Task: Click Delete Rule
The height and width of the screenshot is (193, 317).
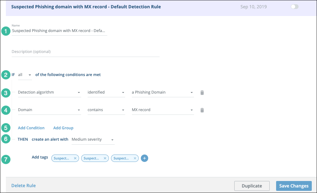Action: 23,186
